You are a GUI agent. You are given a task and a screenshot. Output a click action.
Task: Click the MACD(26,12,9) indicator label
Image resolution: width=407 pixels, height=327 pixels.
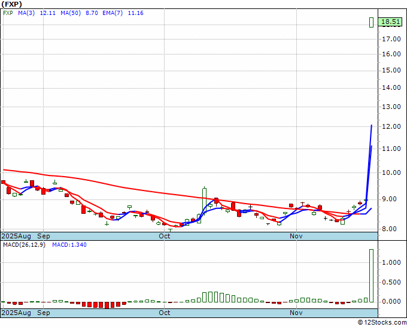[24, 245]
